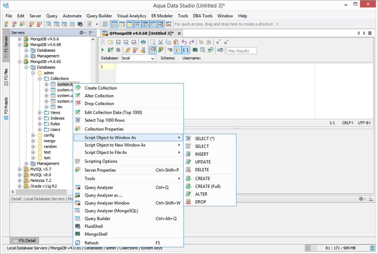378x254 pixels.
Task: Click the Open file folder icon
Action: [x=110, y=42]
